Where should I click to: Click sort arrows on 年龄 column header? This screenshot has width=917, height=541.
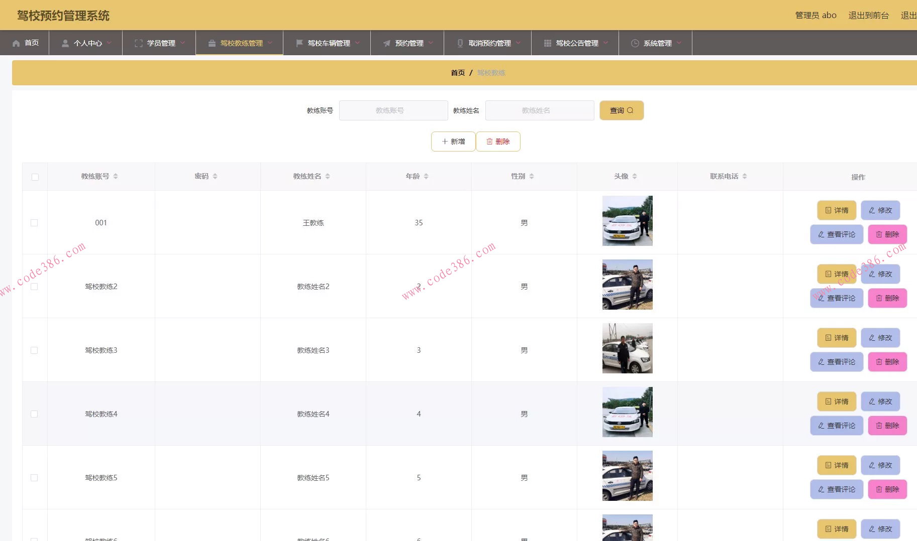tap(426, 176)
